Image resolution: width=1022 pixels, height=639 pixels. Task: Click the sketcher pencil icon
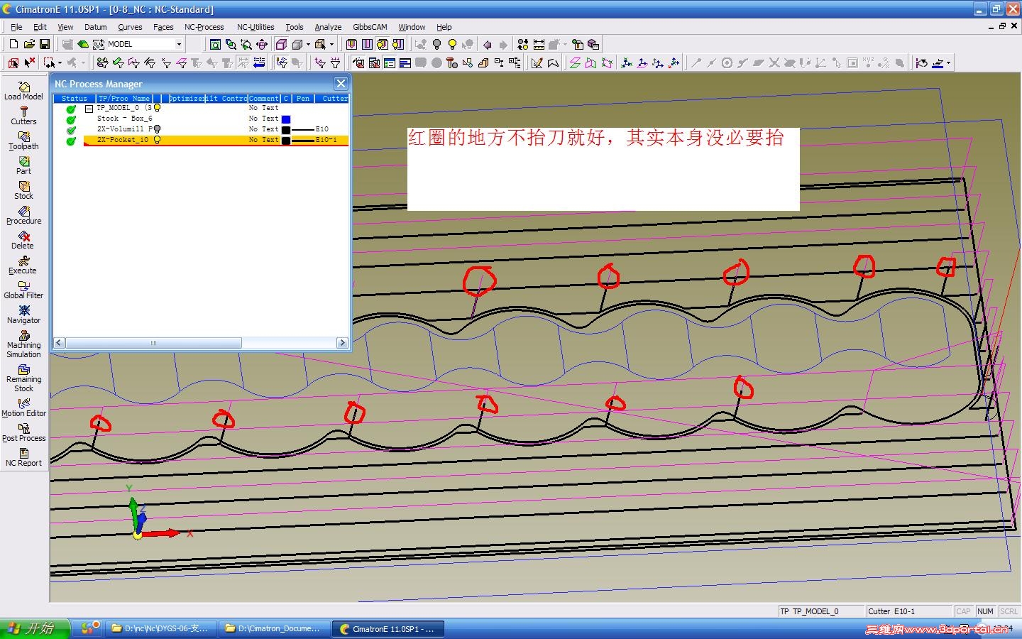pos(537,63)
